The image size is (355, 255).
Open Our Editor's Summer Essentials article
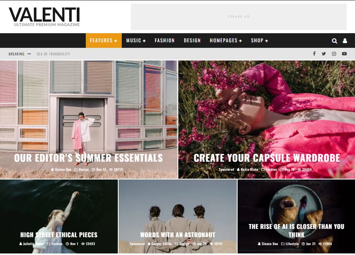click(x=88, y=158)
